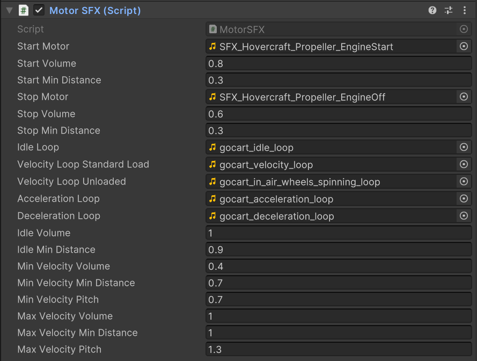Click the Motor SFX (Script) header title
Image resolution: width=477 pixels, height=361 pixels.
[x=95, y=11]
